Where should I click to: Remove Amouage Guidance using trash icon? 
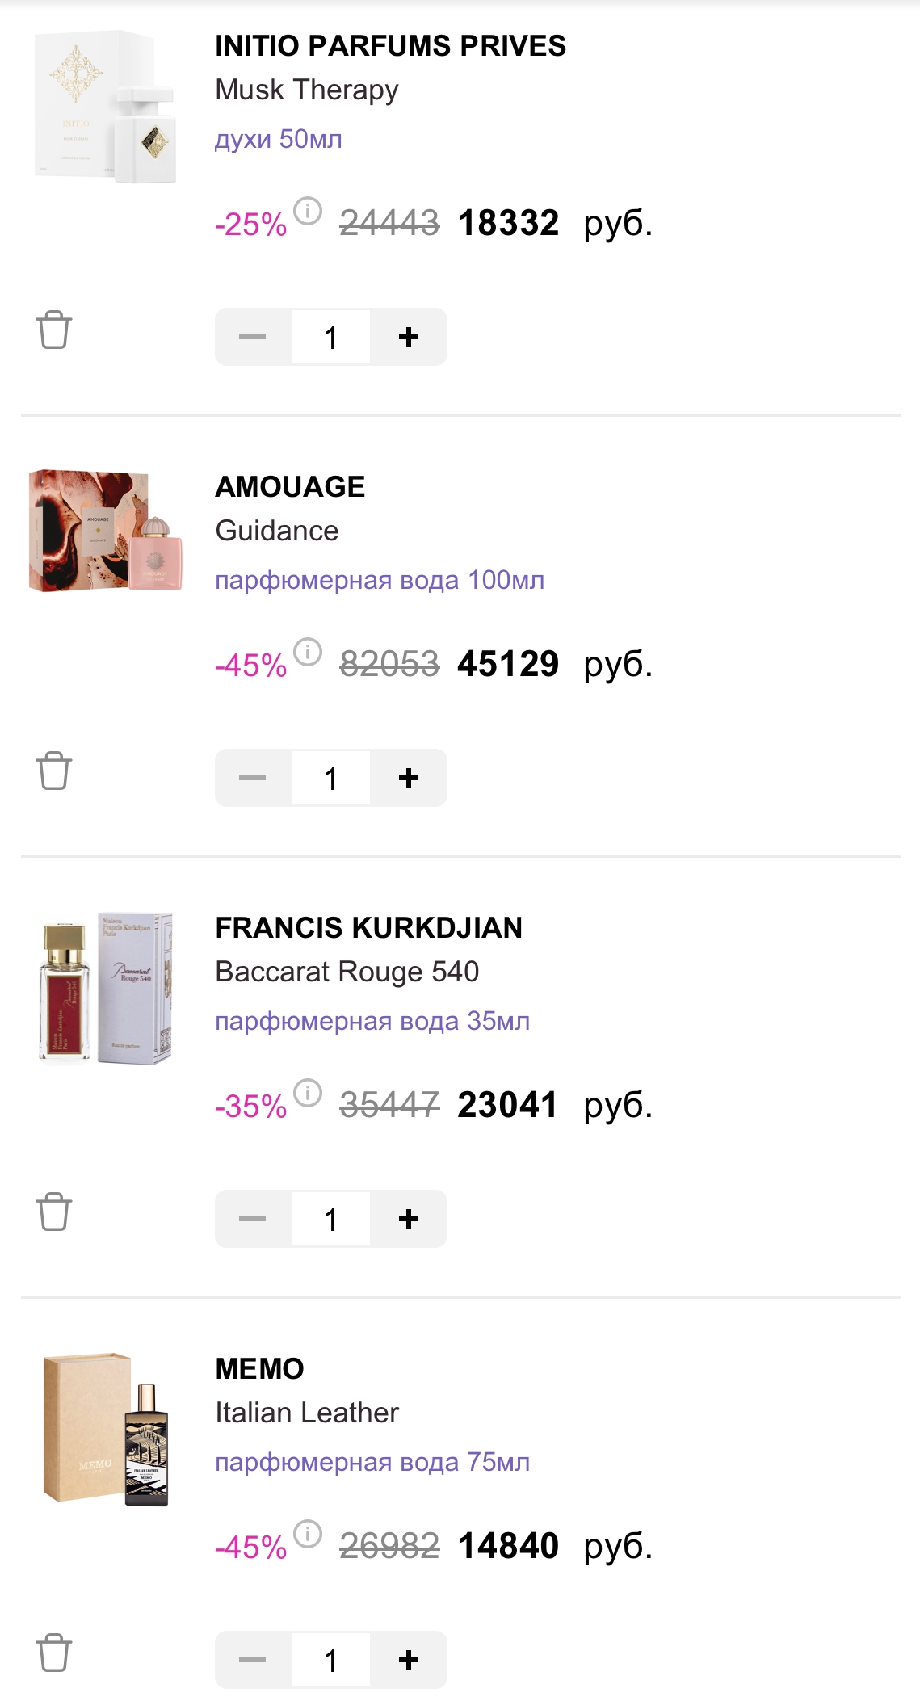point(54,771)
